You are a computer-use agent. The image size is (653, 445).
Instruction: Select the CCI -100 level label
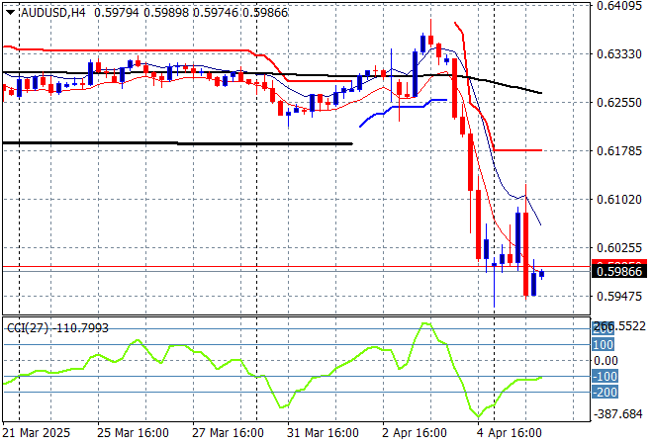[605, 377]
